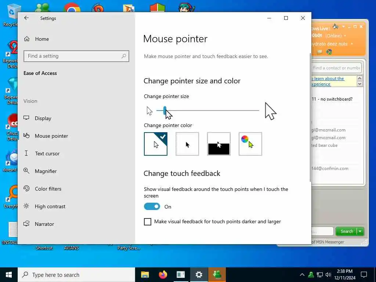Screen dimensions: 376x282
Task: Click the large pointer icon right of slider
Action: coord(271,111)
